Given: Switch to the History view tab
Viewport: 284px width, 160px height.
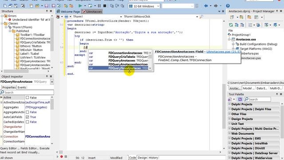Looking at the screenshot, I should 153,158.
